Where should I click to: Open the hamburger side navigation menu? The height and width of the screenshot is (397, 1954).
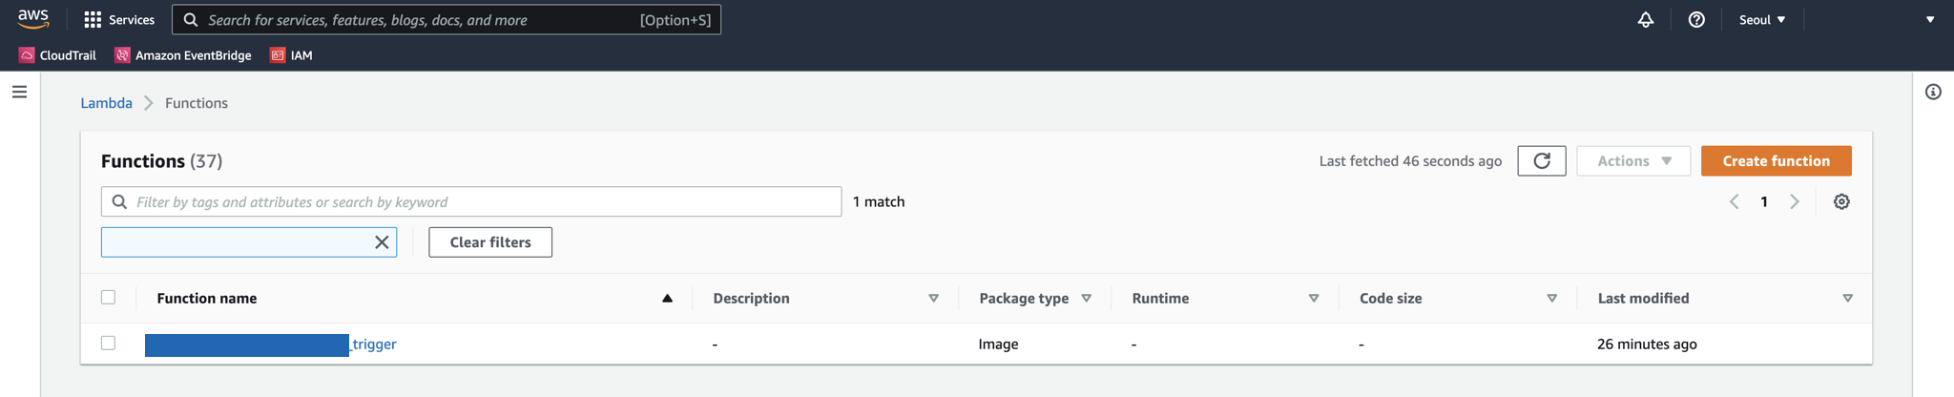click(19, 92)
